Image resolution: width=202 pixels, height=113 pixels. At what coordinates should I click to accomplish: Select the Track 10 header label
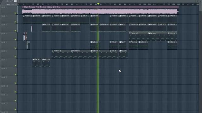4,86
